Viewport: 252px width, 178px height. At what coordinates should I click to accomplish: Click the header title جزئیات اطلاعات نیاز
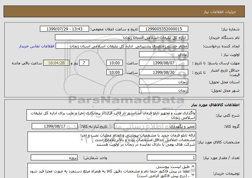220,12
